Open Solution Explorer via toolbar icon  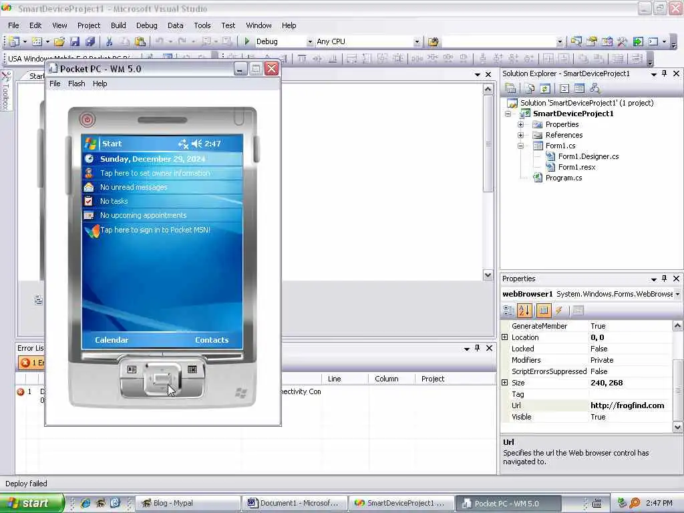click(x=576, y=41)
